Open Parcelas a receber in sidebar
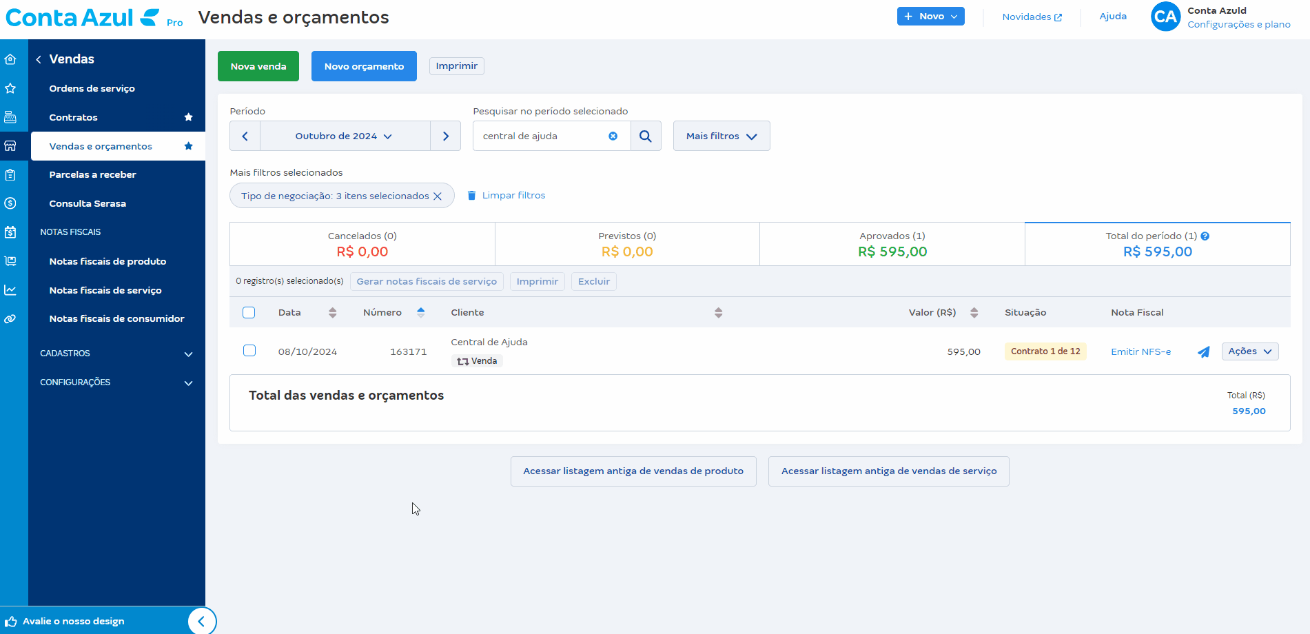1310x634 pixels. click(92, 175)
